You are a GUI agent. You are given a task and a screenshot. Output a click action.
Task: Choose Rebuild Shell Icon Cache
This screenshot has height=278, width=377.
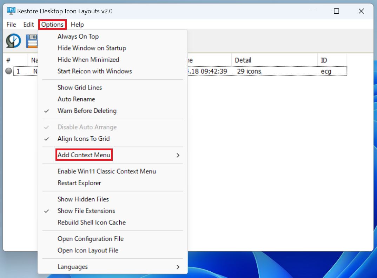[113, 222]
